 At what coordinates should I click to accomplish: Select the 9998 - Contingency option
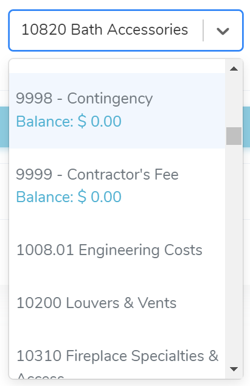click(117, 111)
